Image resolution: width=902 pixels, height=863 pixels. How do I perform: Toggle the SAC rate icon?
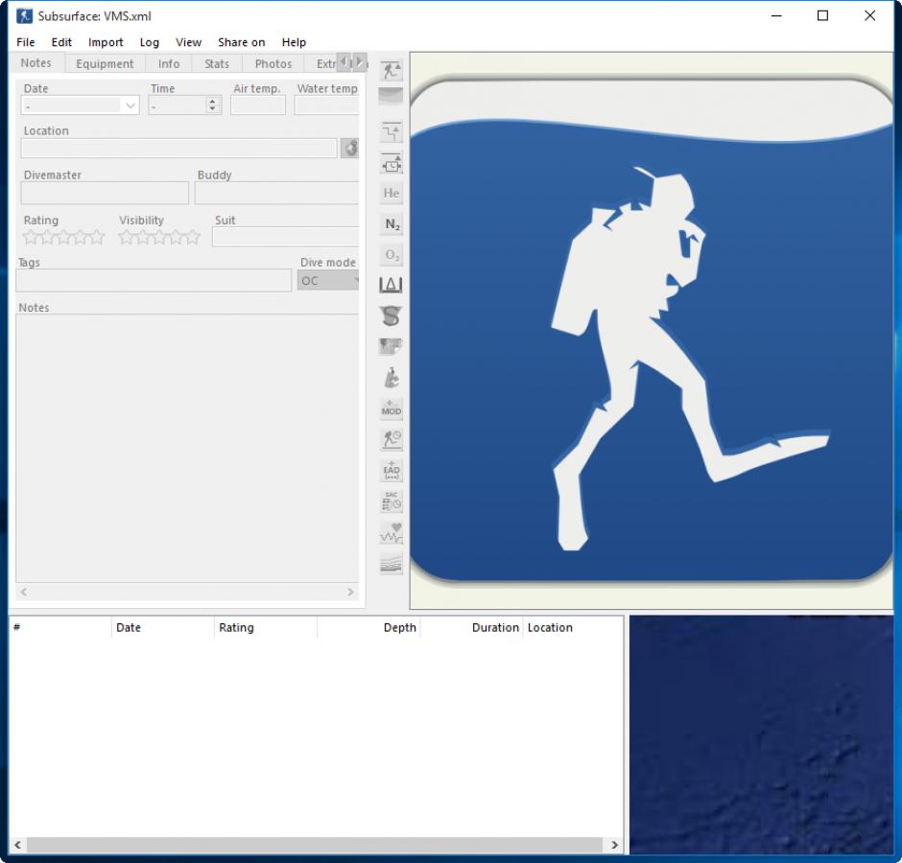[392, 501]
